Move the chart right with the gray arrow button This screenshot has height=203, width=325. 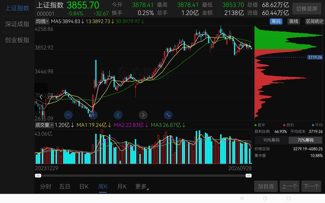click(143, 115)
